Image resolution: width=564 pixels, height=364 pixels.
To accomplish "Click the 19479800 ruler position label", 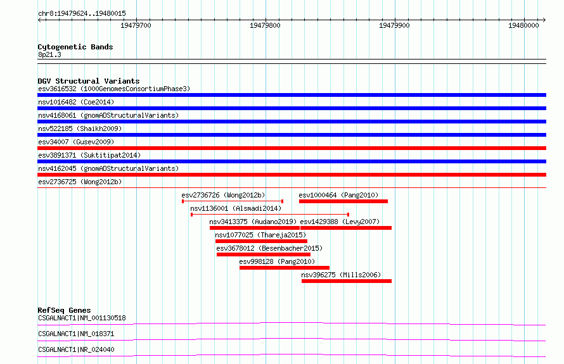I will (x=265, y=25).
